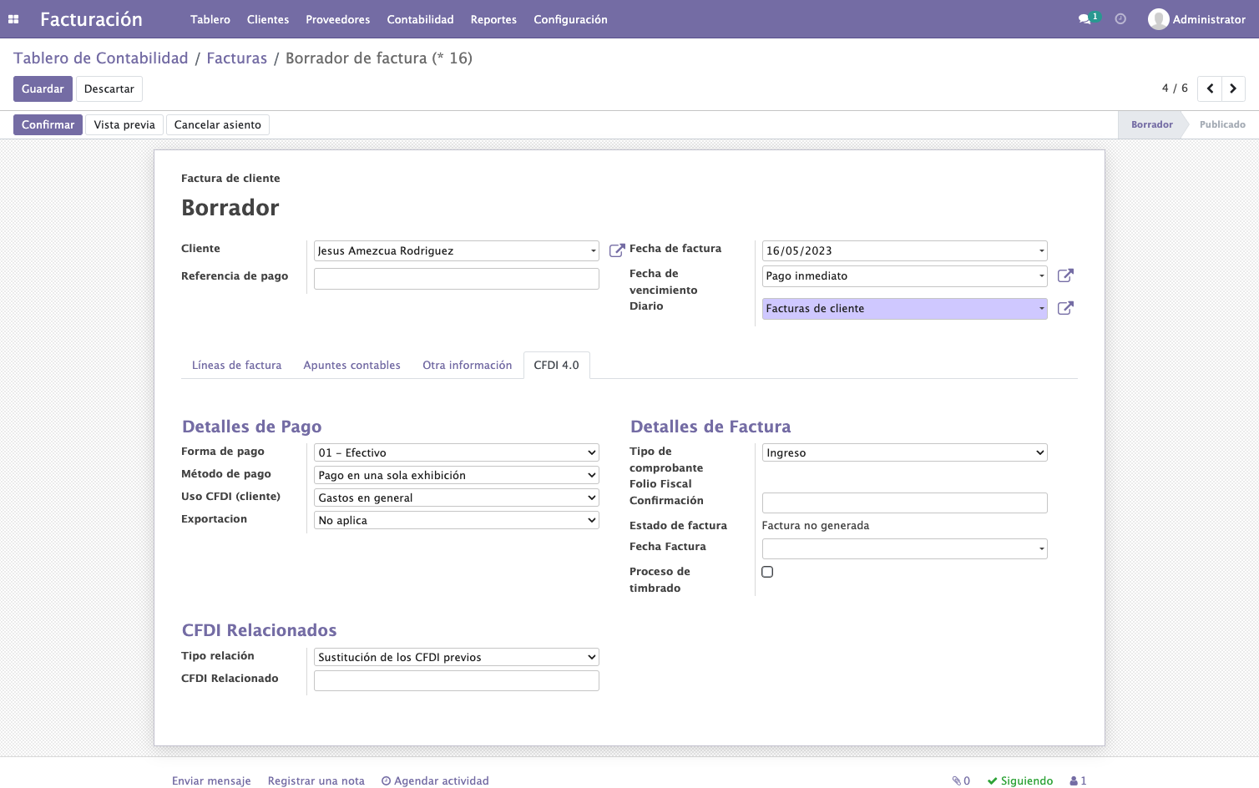This screenshot has height=788, width=1259.
Task: Open the Contabilidad menu
Action: [x=420, y=19]
